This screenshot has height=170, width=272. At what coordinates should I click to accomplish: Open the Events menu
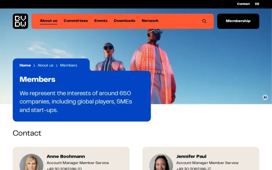pos(101,21)
